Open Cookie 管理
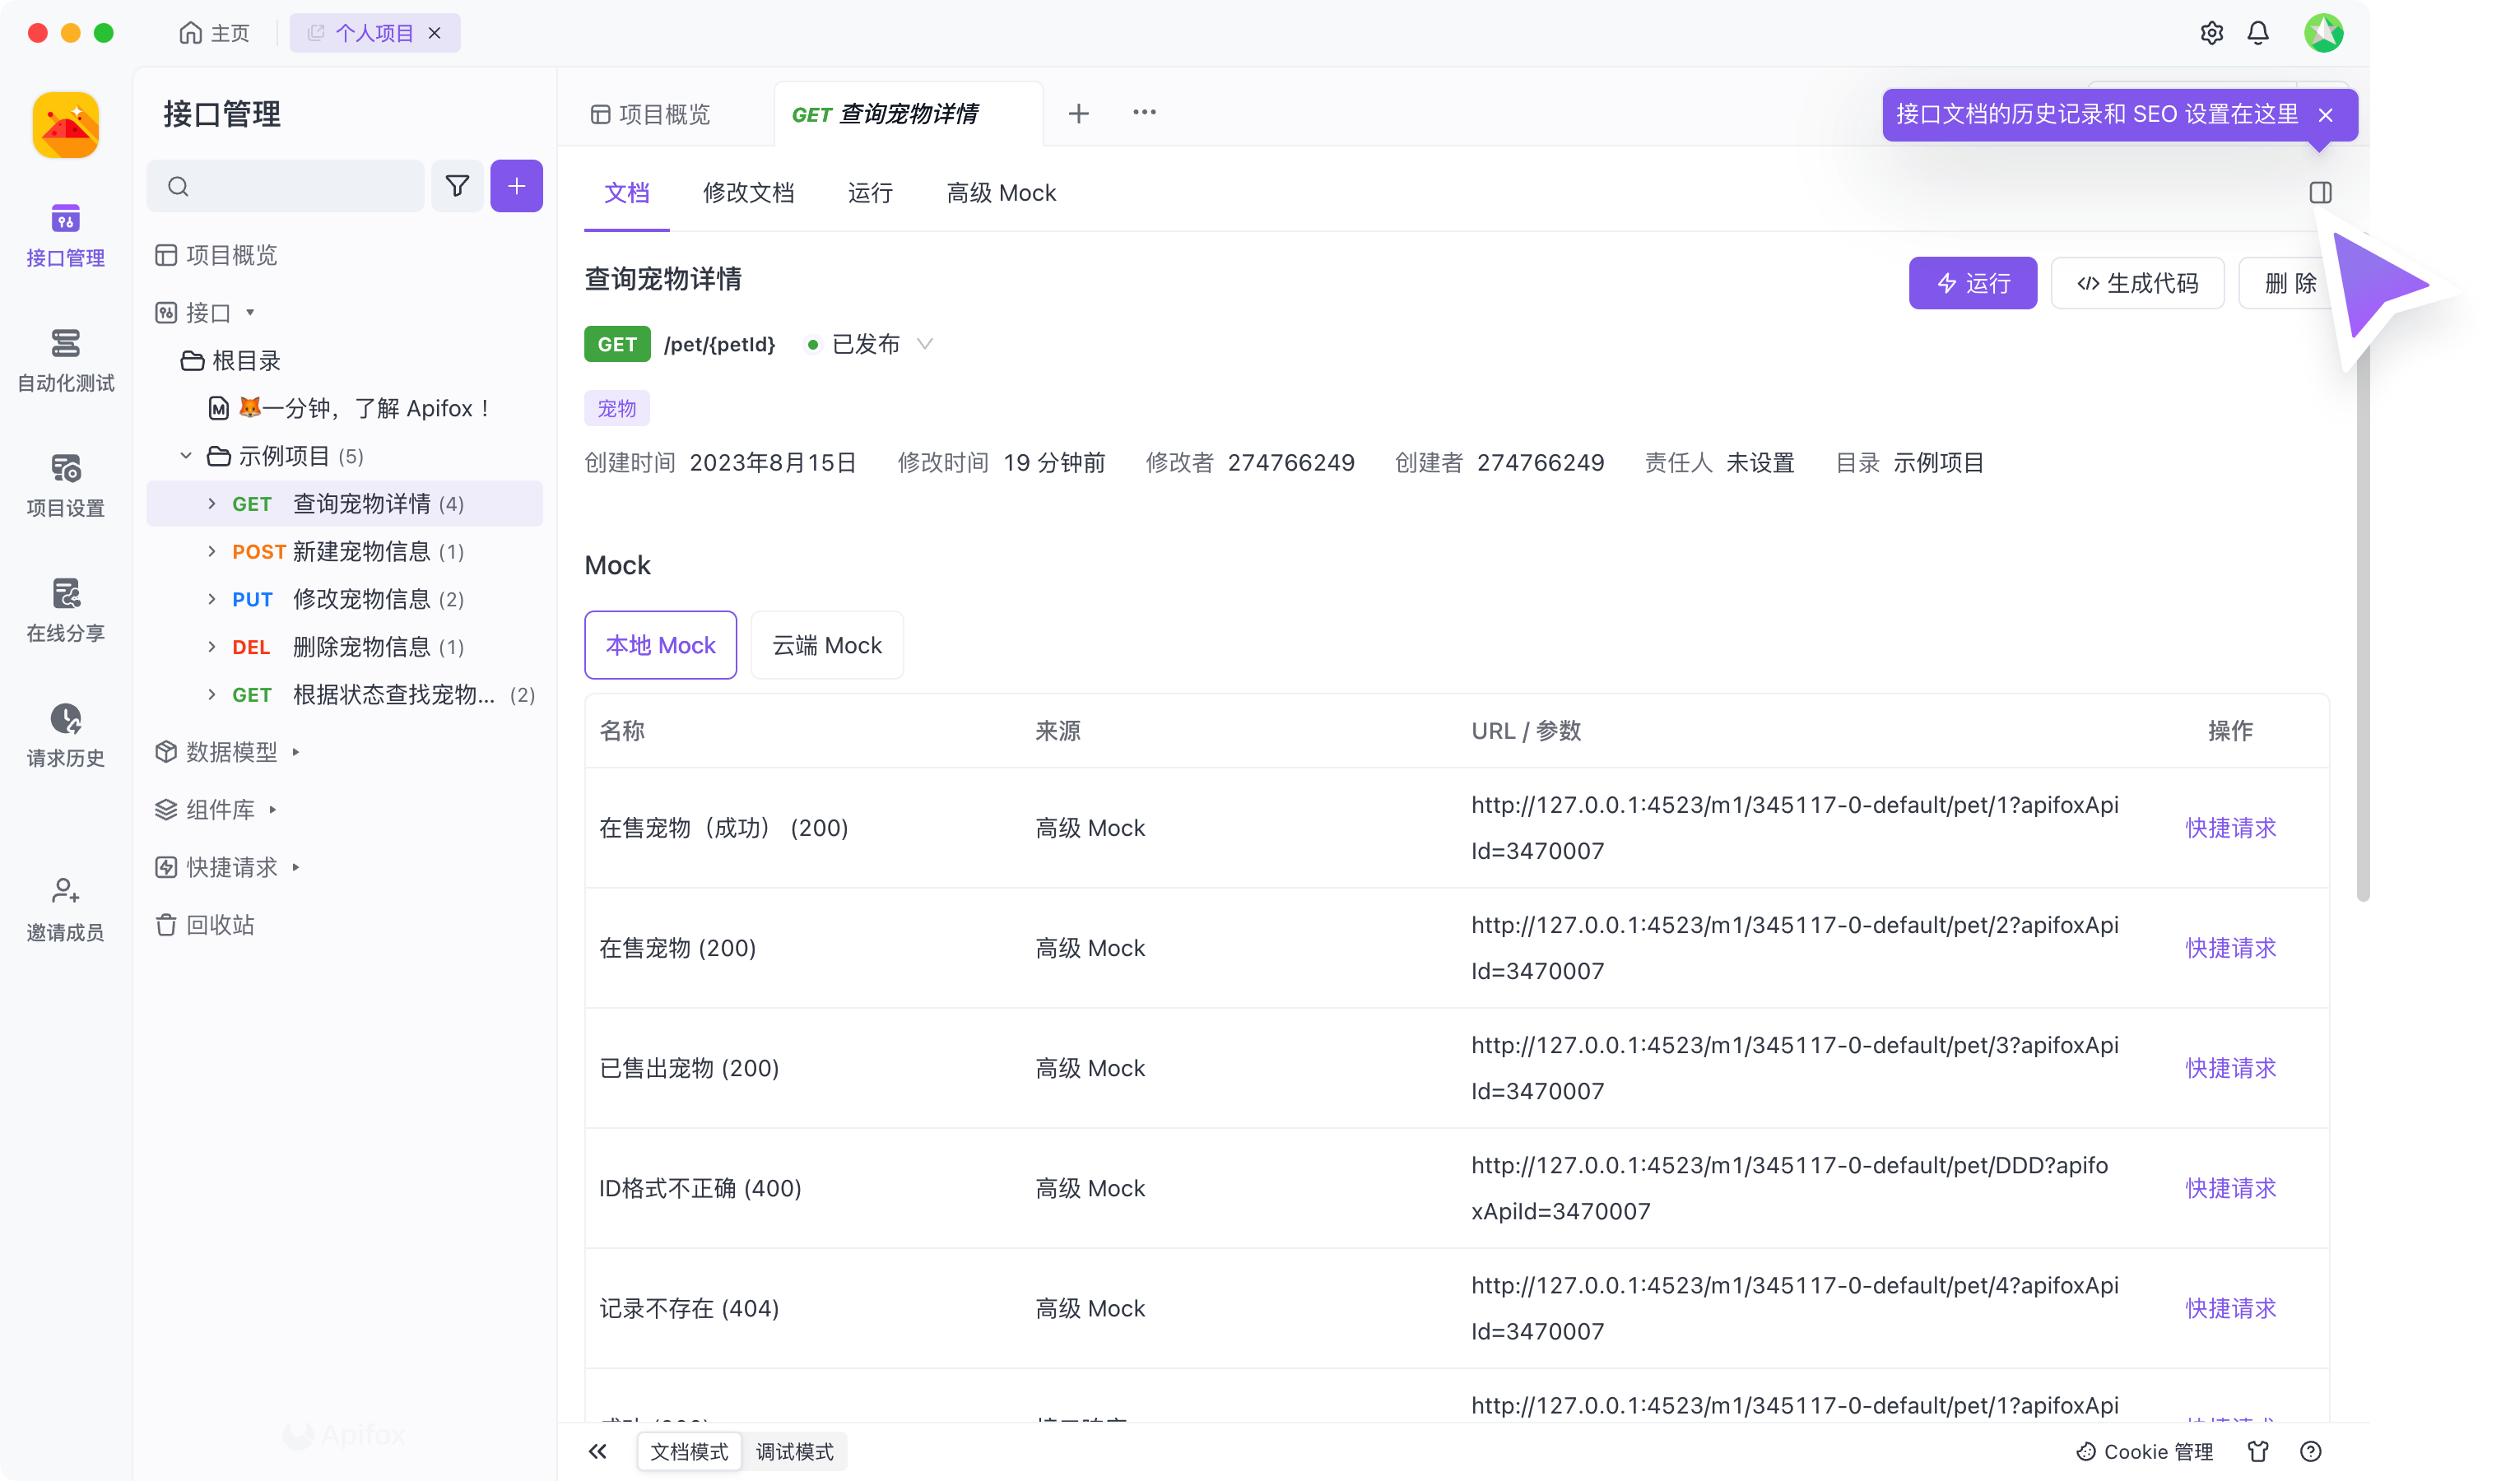This screenshot has width=2501, height=1481. 2145,1451
